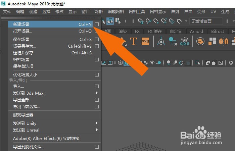Click the freeze transformations 0,0,0 icon
The width and height of the screenshot is (235, 151).
[185, 41]
